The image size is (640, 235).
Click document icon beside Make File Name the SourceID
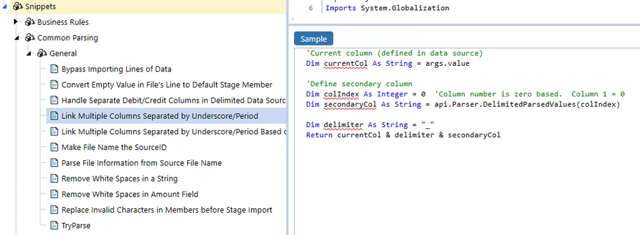[54, 147]
